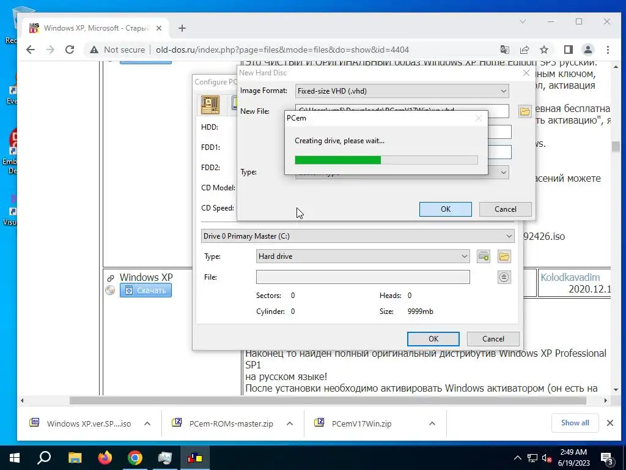Click OK in Configure PCem dialog
The height and width of the screenshot is (470, 626).
click(433, 339)
